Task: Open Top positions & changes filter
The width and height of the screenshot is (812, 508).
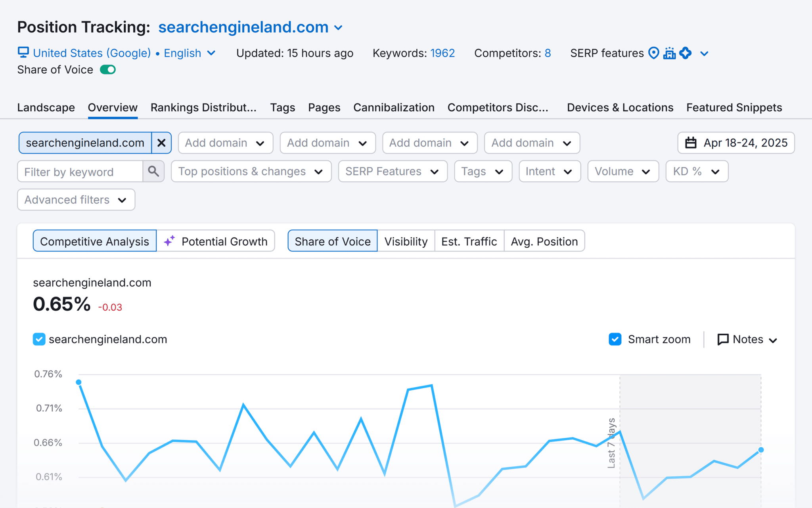Action: click(251, 171)
